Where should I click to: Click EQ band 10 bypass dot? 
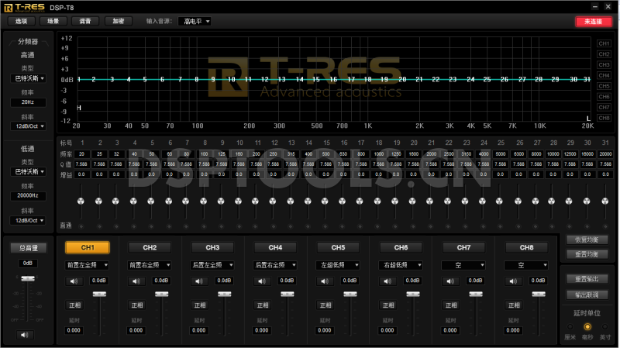click(239, 226)
